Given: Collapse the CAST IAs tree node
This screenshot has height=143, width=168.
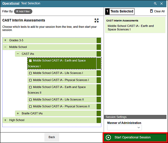Looking at the screenshot, I should click(18, 54).
